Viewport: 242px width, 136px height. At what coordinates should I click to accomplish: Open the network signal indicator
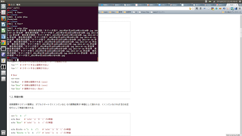(x=214, y=2)
